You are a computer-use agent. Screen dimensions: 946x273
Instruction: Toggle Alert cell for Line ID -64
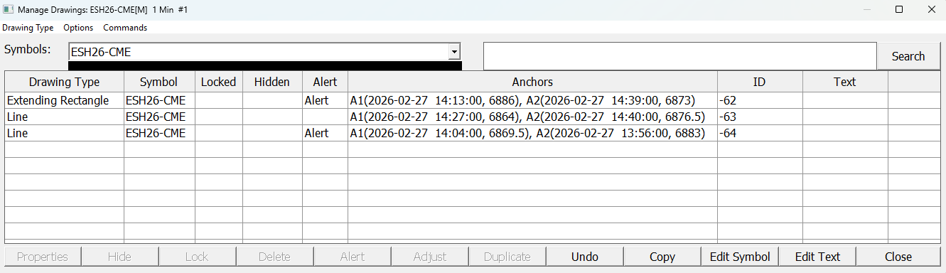click(325, 133)
